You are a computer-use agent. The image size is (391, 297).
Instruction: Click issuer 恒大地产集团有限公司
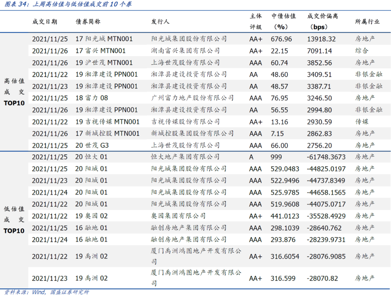tap(185, 157)
